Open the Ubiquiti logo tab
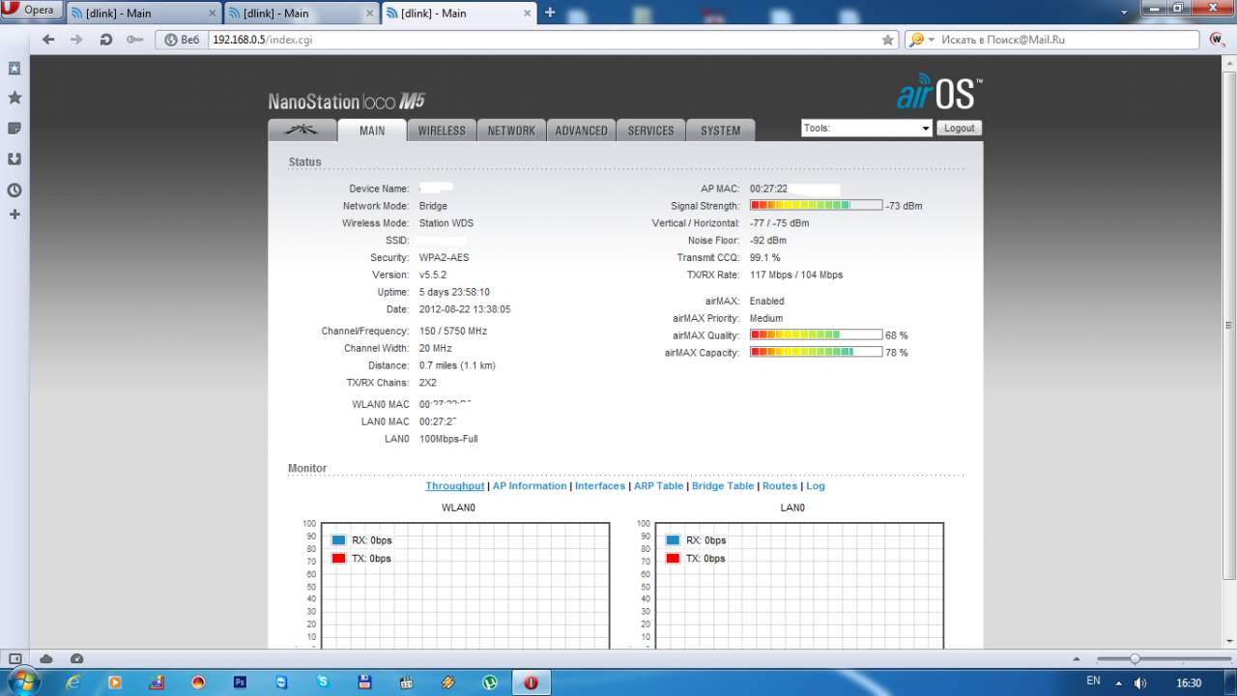 pyautogui.click(x=302, y=130)
